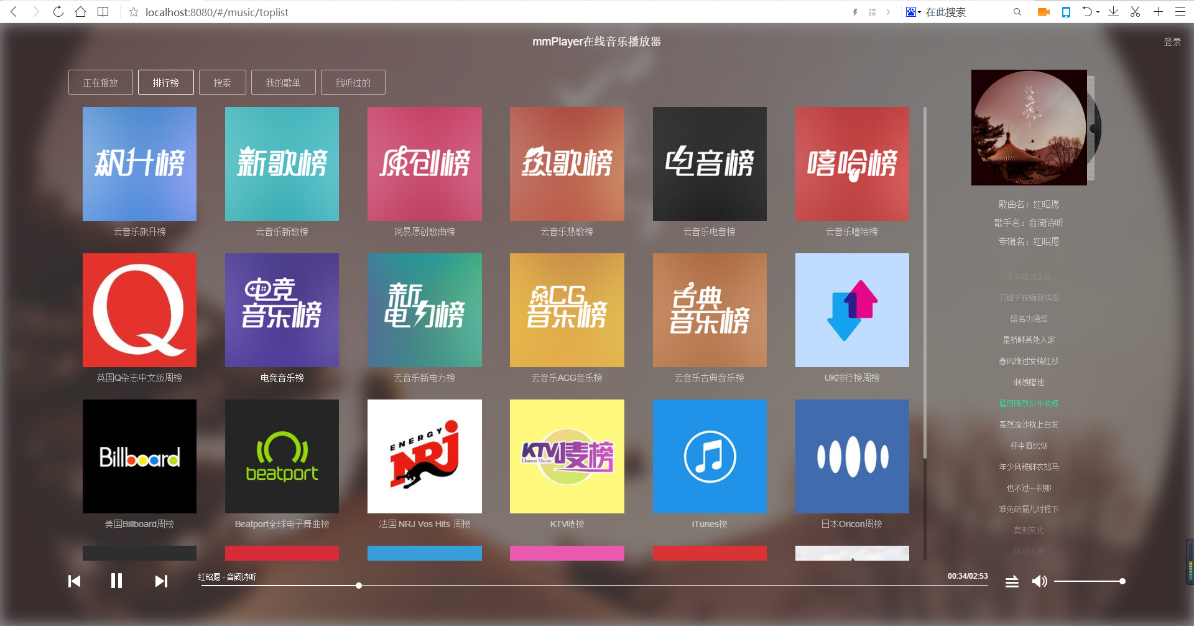The image size is (1194, 626).
Task: Click the orange video camera icon
Action: point(1044,12)
